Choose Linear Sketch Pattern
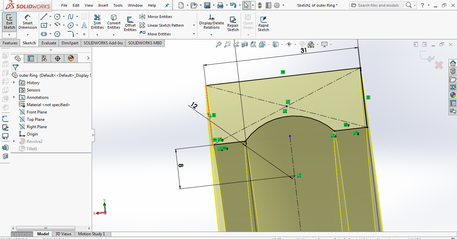The width and height of the screenshot is (457, 239). (x=162, y=25)
